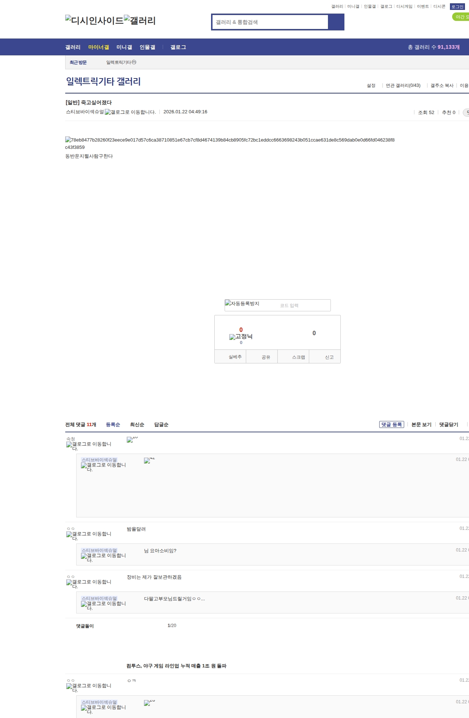Click the 댓글돌이 label

(85, 626)
